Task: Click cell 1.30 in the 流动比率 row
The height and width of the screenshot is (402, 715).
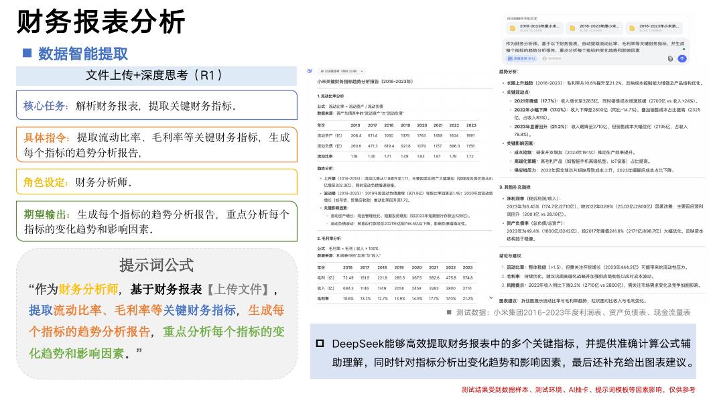Action: tap(372, 156)
